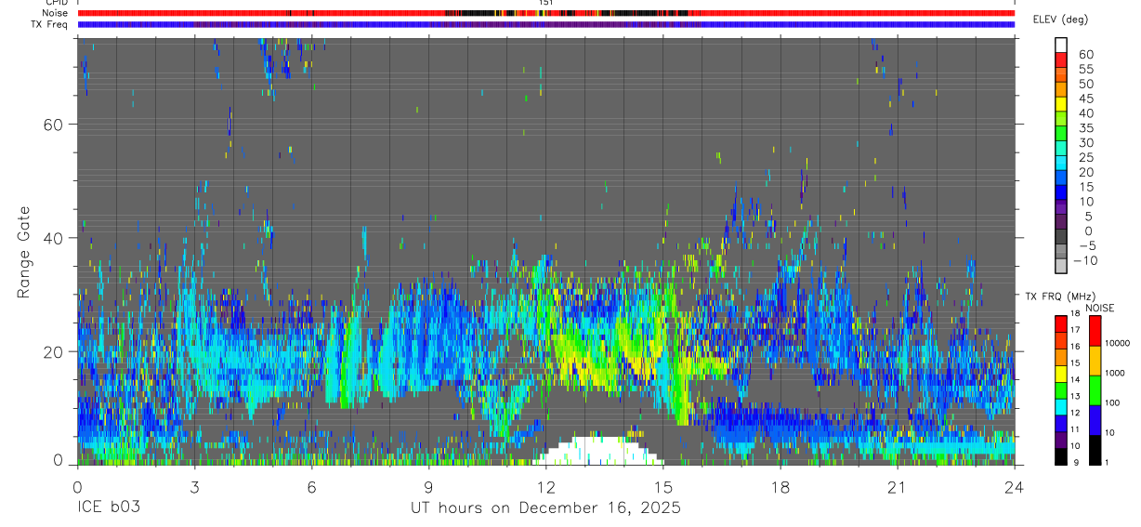
Task: Click the blue TX Freq strip along the top
Action: pos(545,24)
